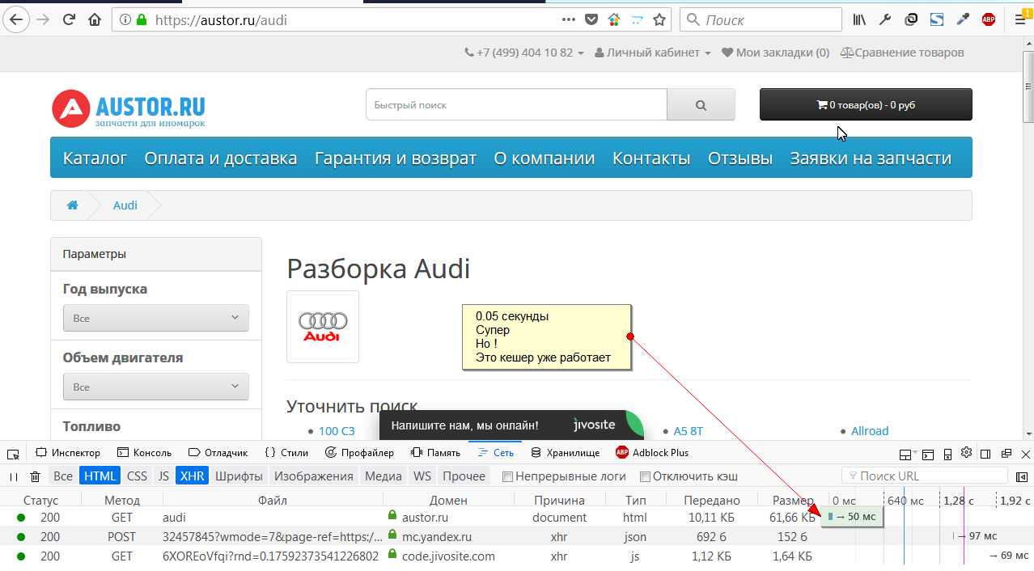Screen dimensions: 1034x571
Task: Click the browser home icon
Action: pyautogui.click(x=95, y=19)
